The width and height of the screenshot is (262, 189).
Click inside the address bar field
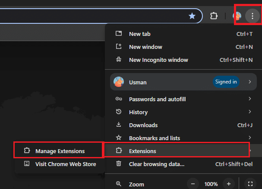(86, 16)
